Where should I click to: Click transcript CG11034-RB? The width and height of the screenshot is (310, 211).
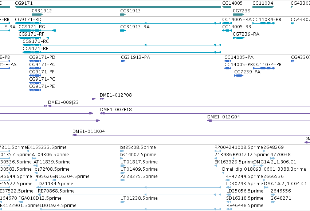(263, 23)
